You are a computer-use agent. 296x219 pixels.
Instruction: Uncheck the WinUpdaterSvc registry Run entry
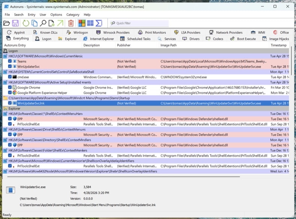pyautogui.click(x=10, y=66)
